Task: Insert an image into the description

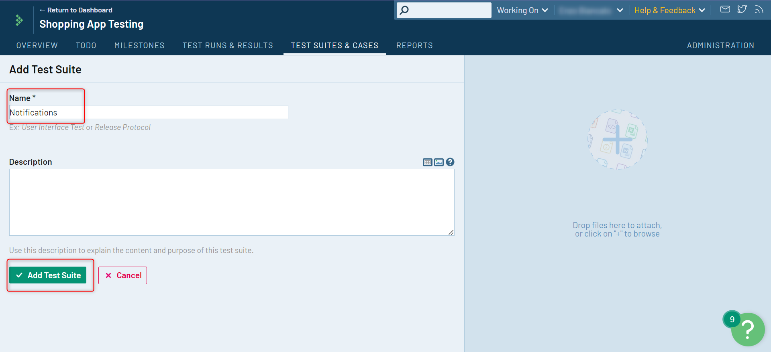Action: [x=439, y=162]
